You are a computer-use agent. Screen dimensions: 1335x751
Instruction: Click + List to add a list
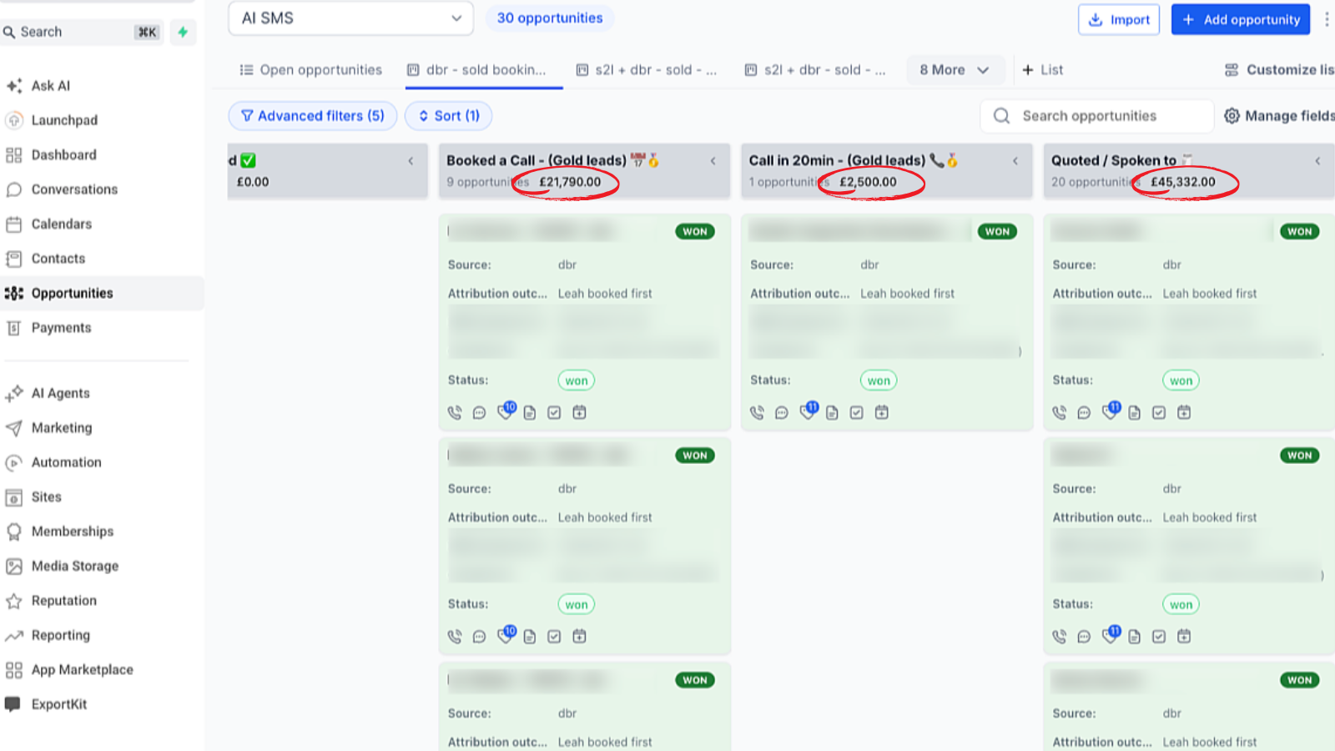pos(1043,70)
